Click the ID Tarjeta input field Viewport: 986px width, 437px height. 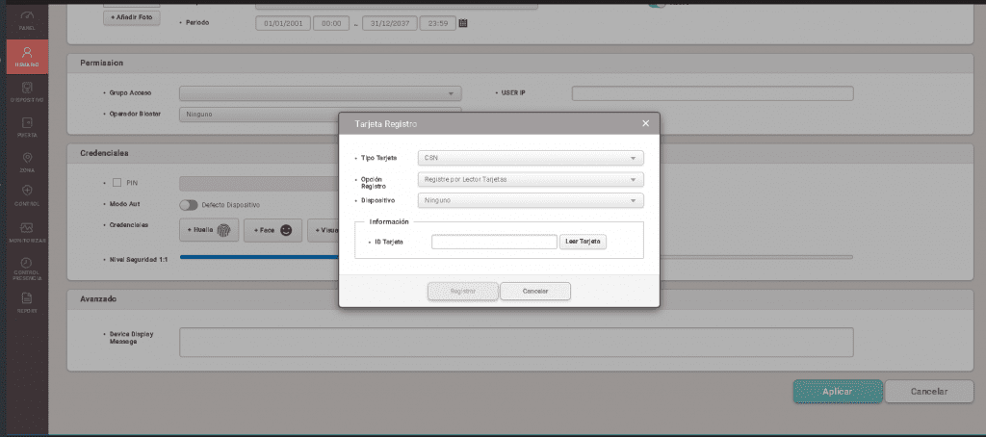tap(494, 242)
